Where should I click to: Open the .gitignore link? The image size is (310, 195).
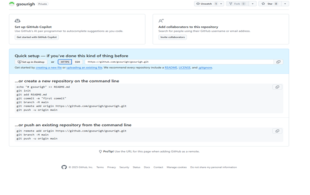pyautogui.click(x=205, y=68)
